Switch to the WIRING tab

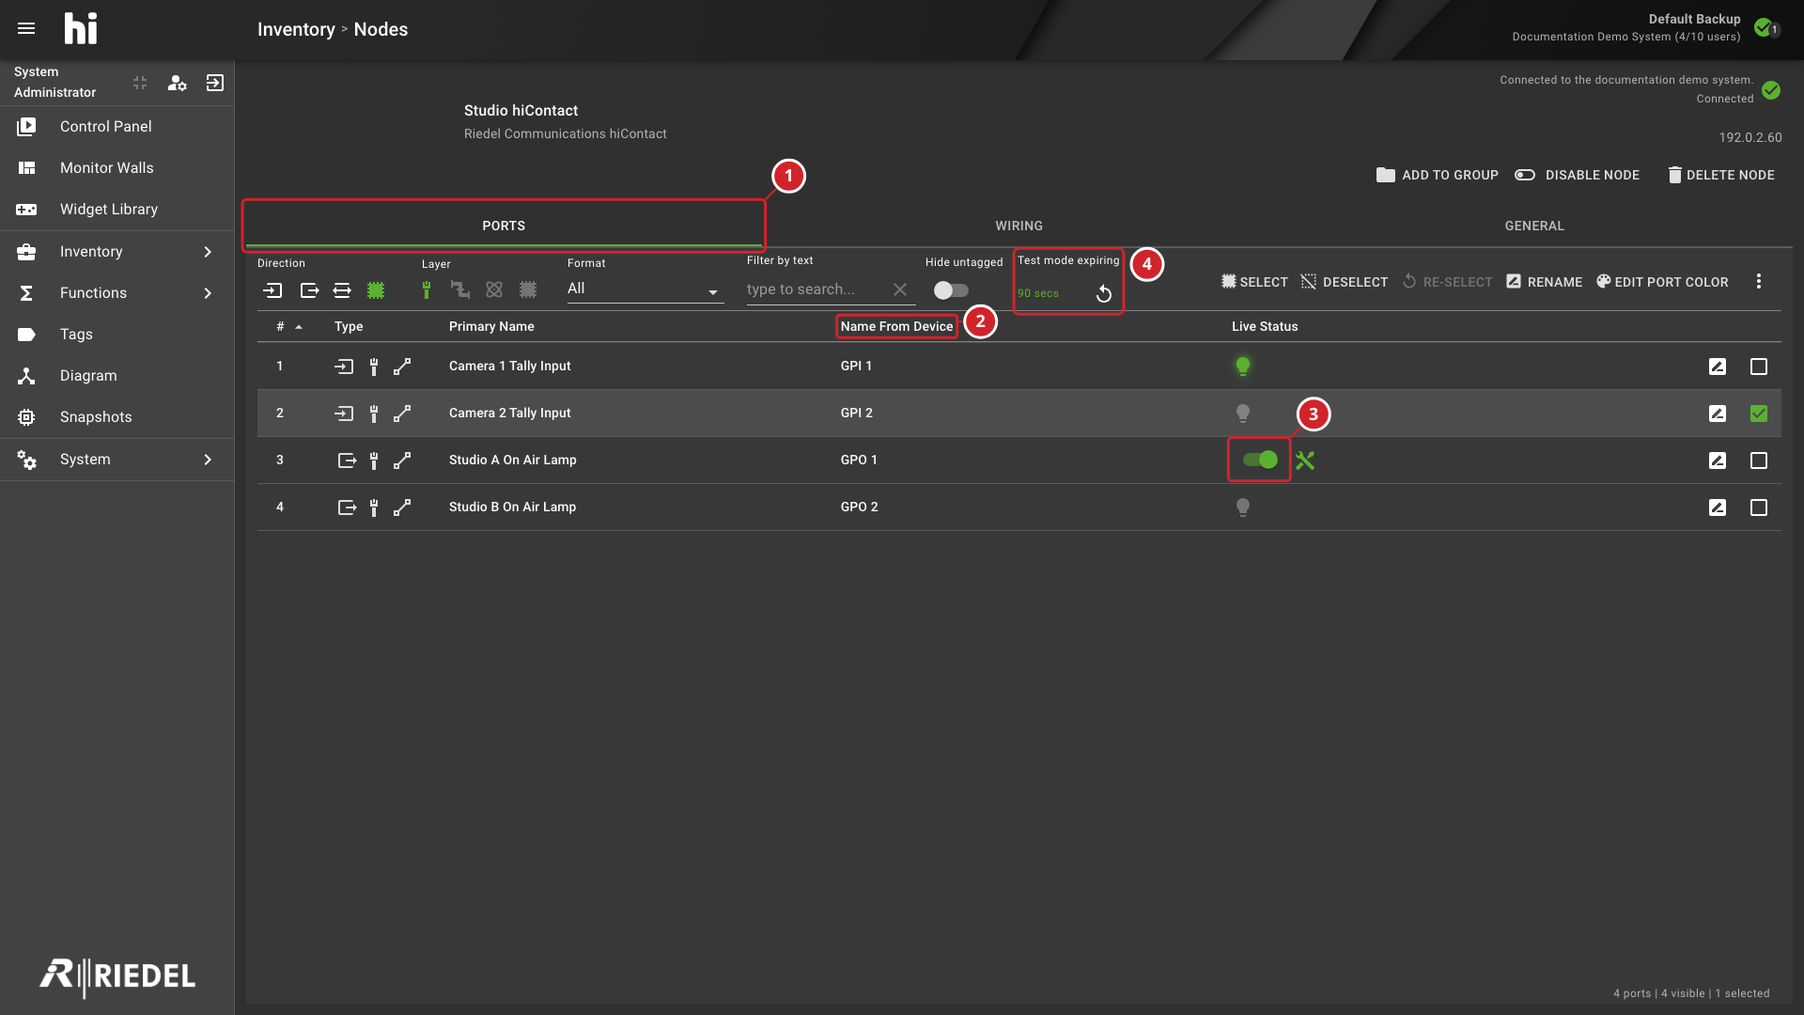(x=1019, y=226)
